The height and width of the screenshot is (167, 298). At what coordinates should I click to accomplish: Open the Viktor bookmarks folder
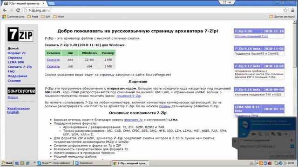pyautogui.click(x=59, y=17)
